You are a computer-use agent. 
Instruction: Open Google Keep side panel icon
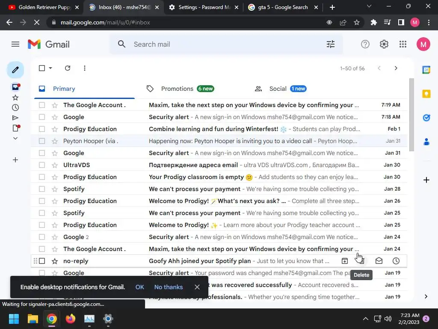coord(426,94)
